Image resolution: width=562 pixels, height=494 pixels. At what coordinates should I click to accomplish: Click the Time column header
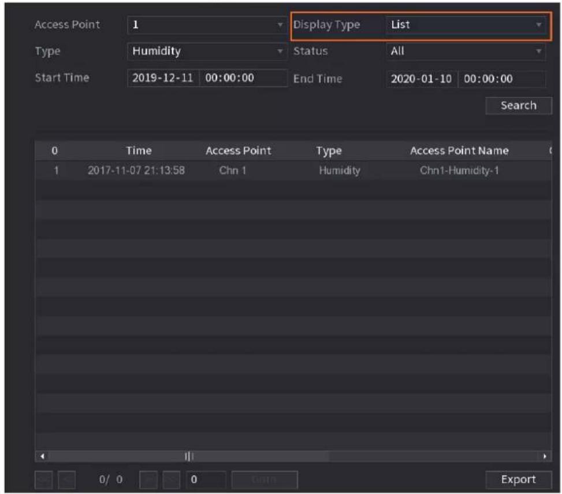(x=139, y=151)
